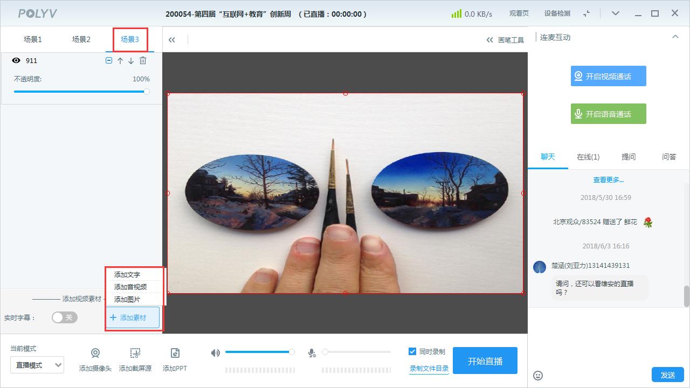Click the chat message input area

(x=609, y=337)
